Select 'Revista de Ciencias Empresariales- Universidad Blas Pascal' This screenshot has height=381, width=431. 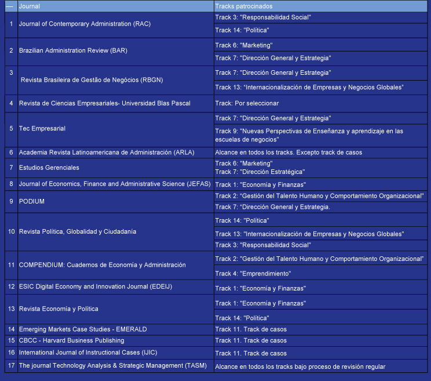click(x=116, y=103)
